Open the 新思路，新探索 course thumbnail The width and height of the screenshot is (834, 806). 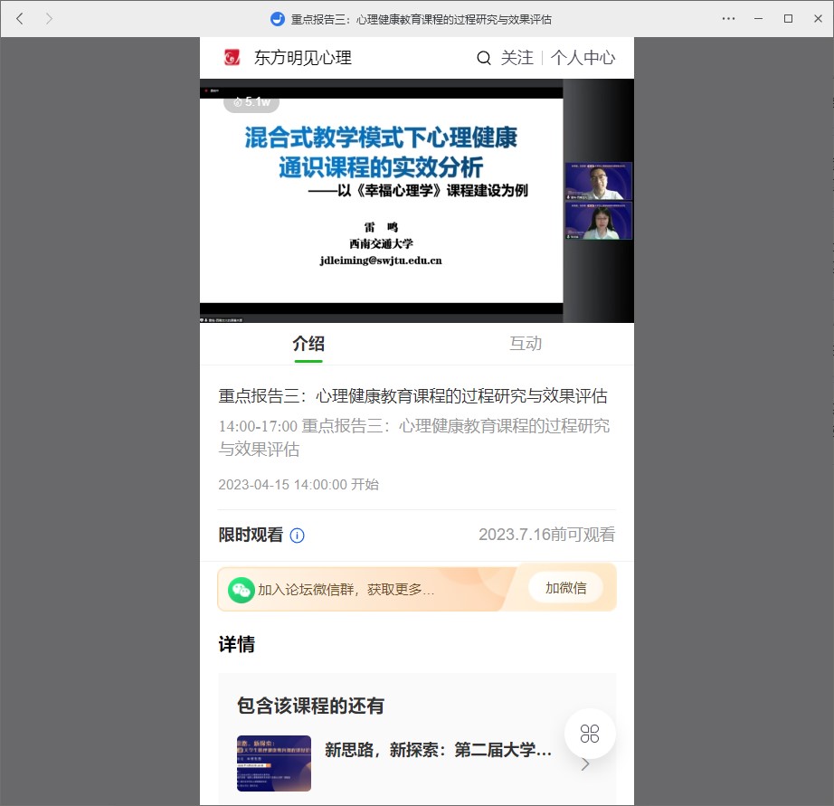274,763
